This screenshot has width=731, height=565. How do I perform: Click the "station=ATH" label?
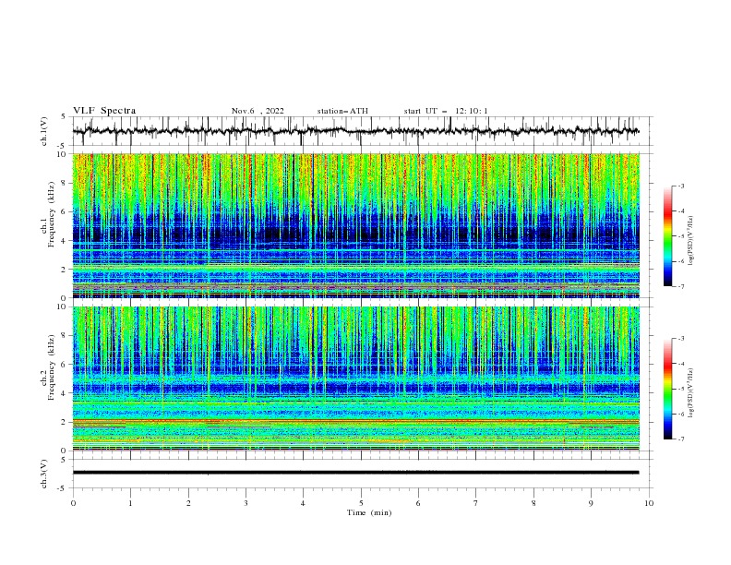342,111
